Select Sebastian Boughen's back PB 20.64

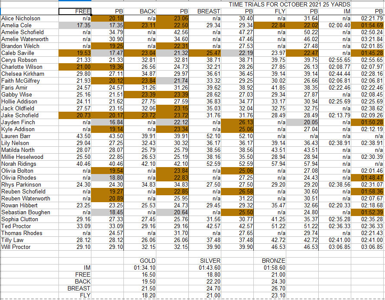172,213
